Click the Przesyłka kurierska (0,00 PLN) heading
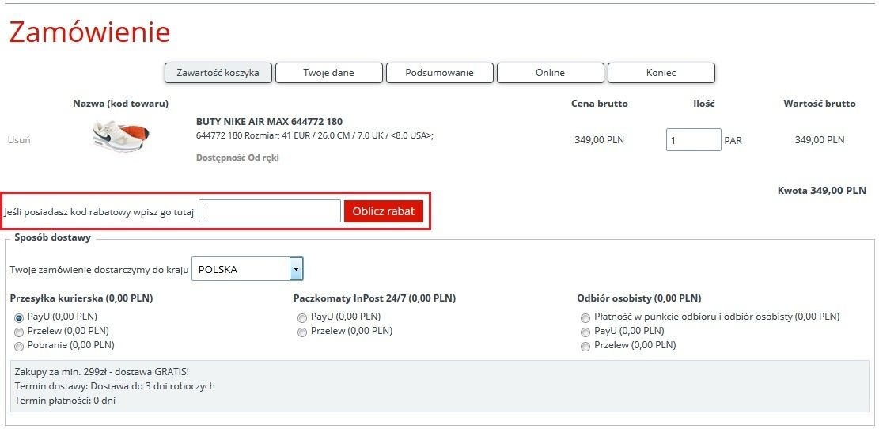879x429 pixels. [x=81, y=298]
